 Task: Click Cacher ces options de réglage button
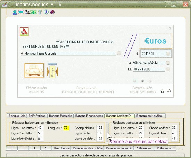click(95, 155)
